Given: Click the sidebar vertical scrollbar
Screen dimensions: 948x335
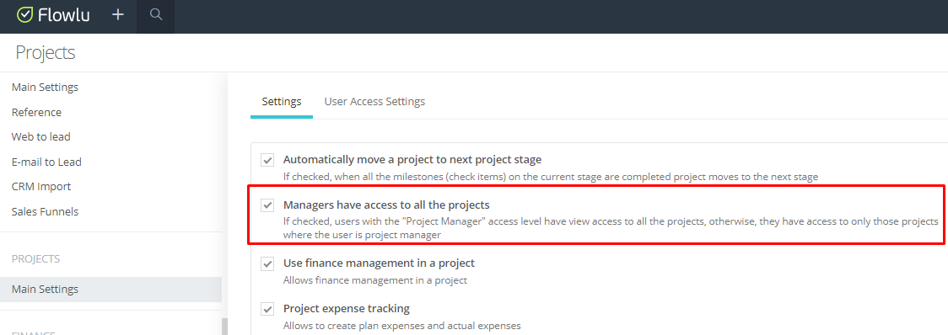Looking at the screenshot, I should coord(225,326).
